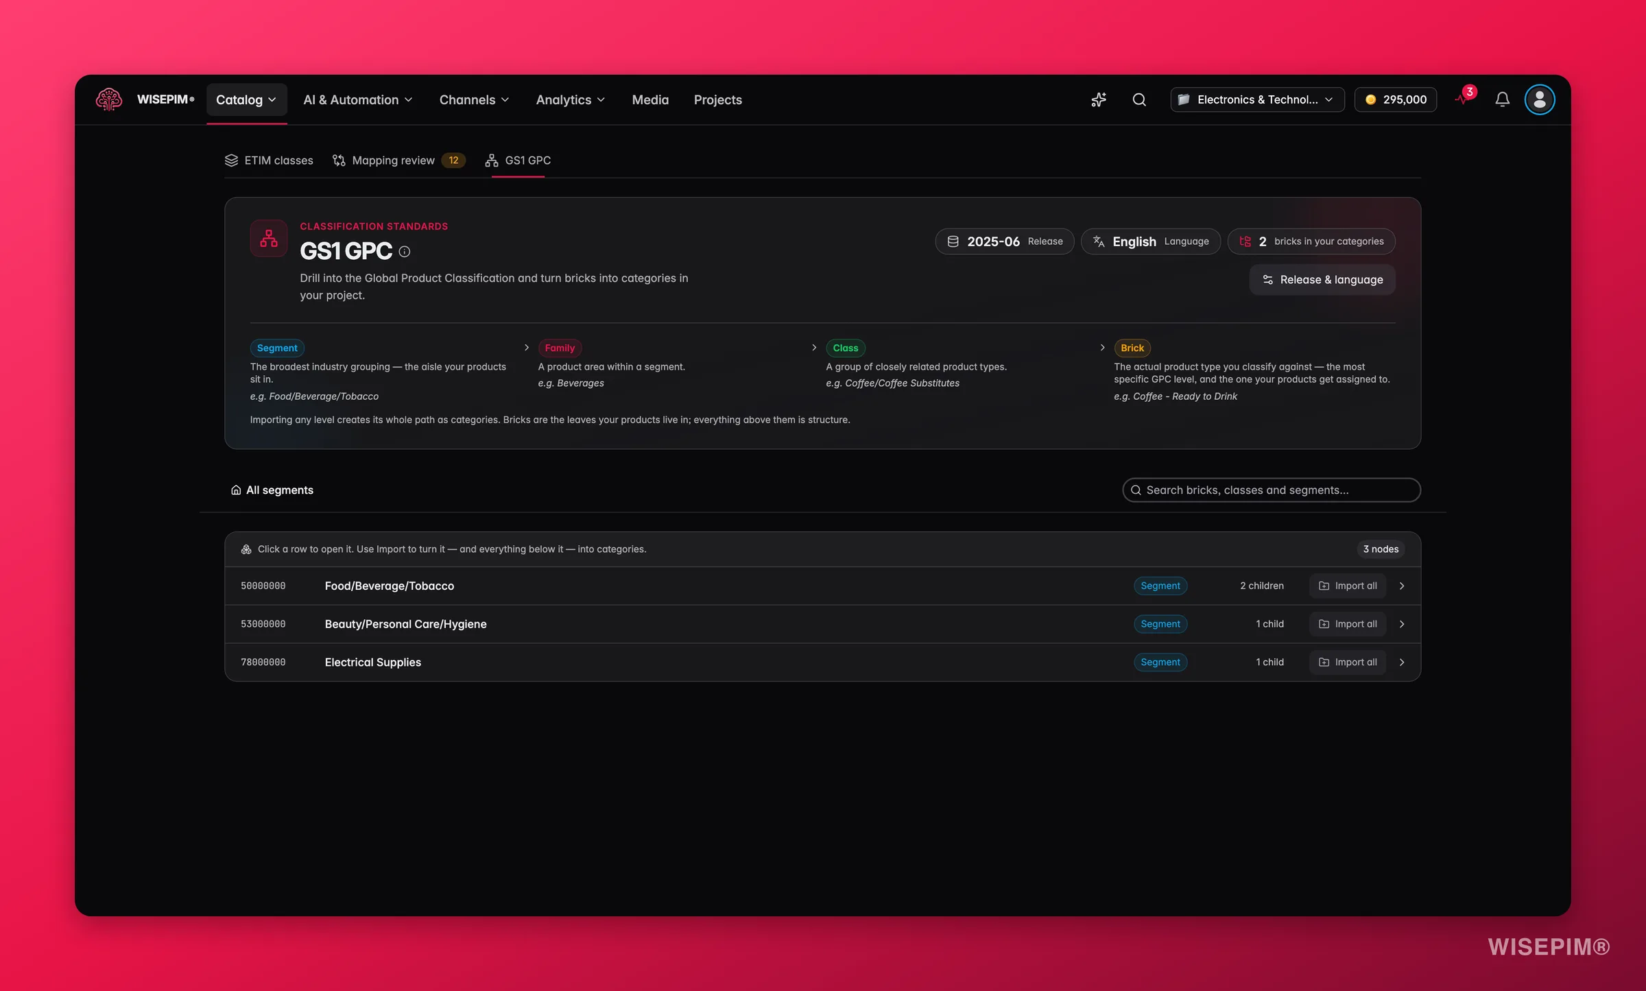This screenshot has height=991, width=1646.
Task: Switch to the ETIM classes tab
Action: 269,160
